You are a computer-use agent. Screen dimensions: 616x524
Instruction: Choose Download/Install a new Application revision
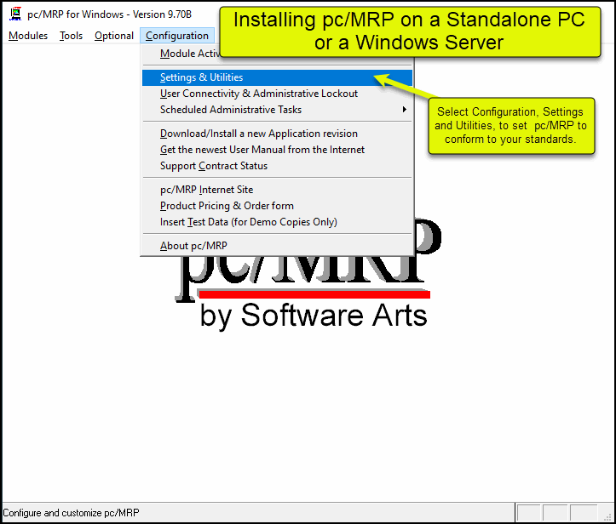click(x=277, y=134)
